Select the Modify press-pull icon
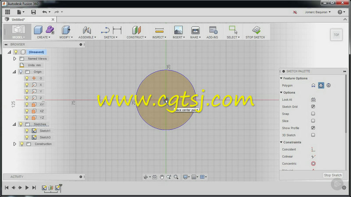This screenshot has width=351, height=197. 66,30
